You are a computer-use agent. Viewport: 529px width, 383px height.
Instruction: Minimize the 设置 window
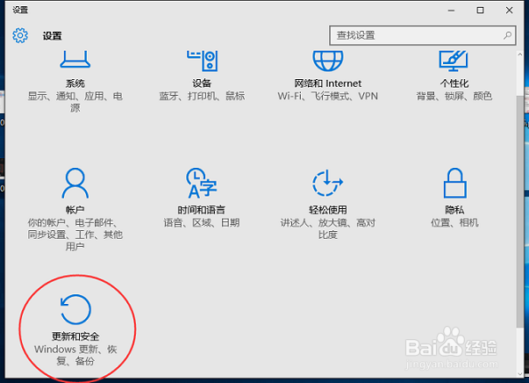[x=451, y=11]
